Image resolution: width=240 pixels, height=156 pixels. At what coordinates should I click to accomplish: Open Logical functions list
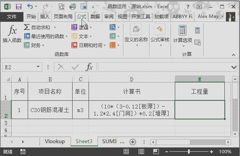(x=82, y=27)
